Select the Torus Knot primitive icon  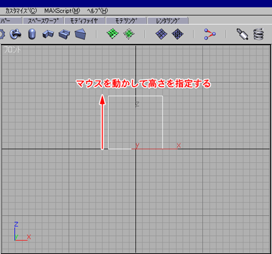[x=16, y=34]
